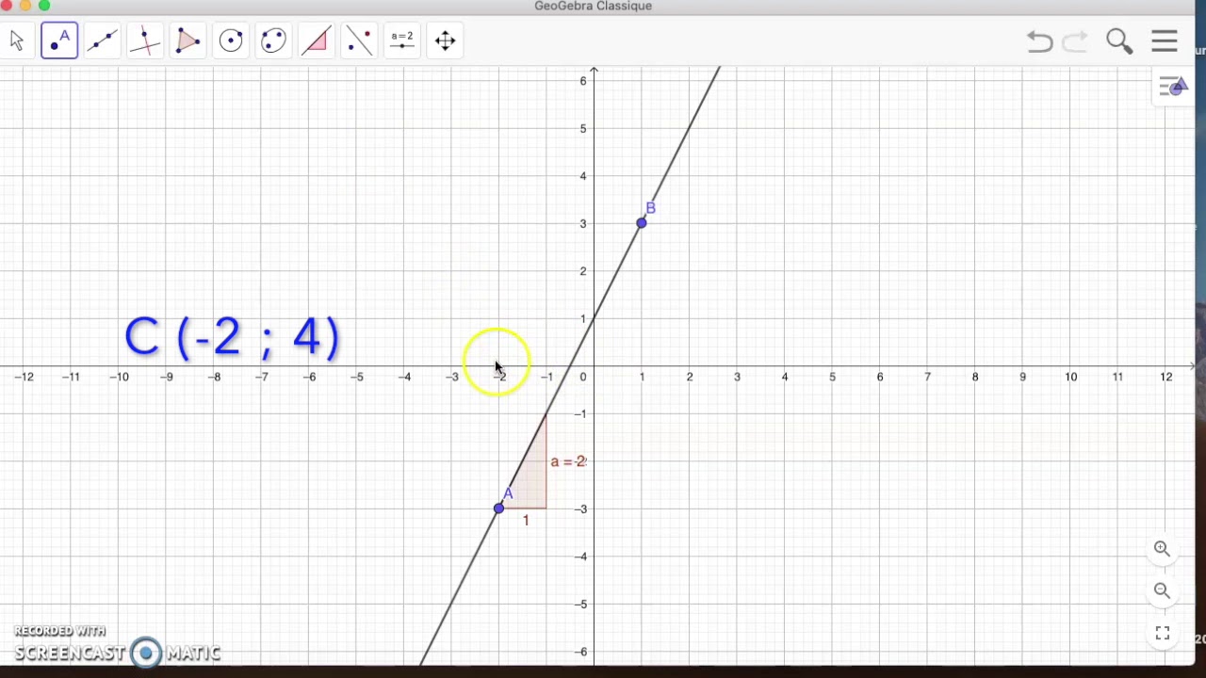Click the x-axis label 5
This screenshot has height=678, width=1206.
[832, 377]
